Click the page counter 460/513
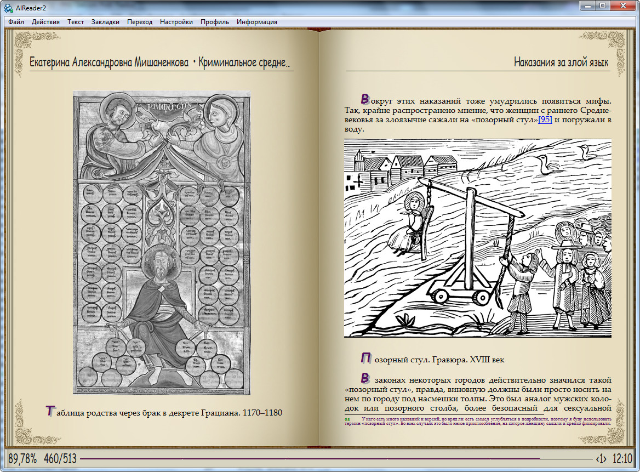The height and width of the screenshot is (472, 640). pyautogui.click(x=60, y=458)
